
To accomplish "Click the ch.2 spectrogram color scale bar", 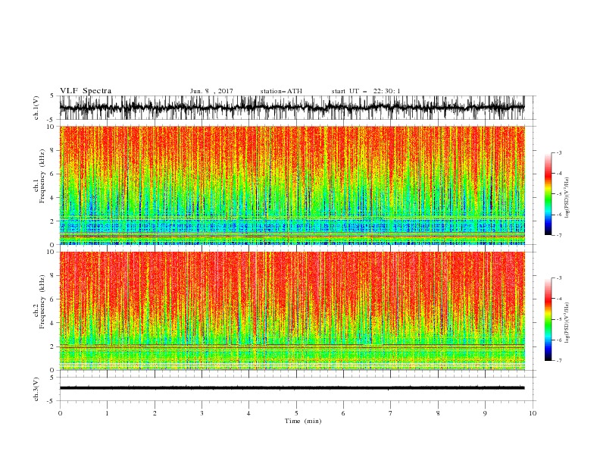I will point(548,319).
